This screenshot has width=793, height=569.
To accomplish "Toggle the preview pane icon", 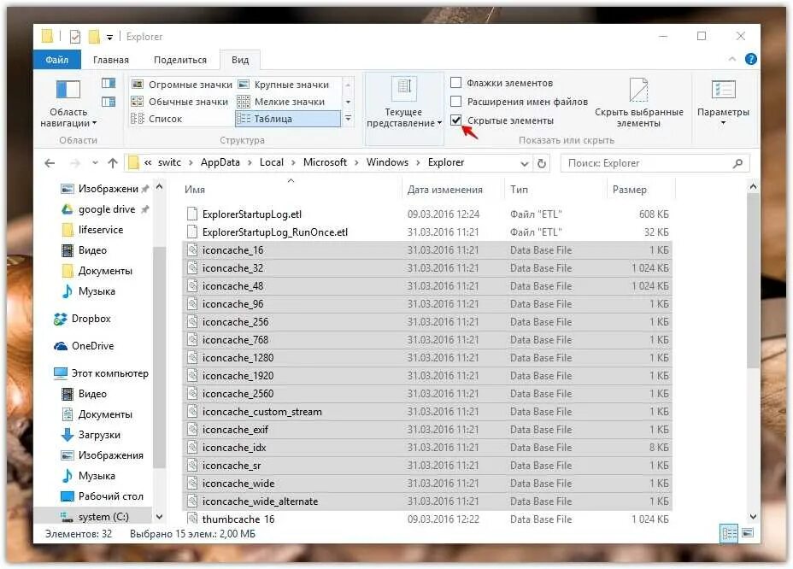I will (x=109, y=83).
